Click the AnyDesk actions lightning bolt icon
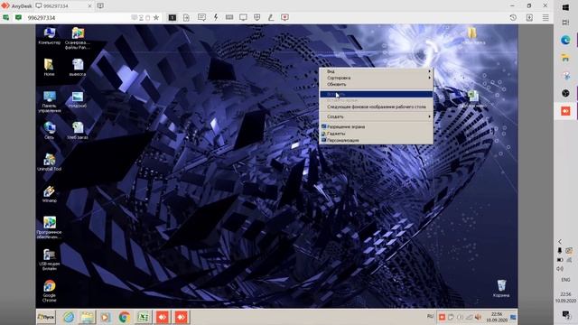Image resolution: width=578 pixels, height=325 pixels. (x=216, y=17)
